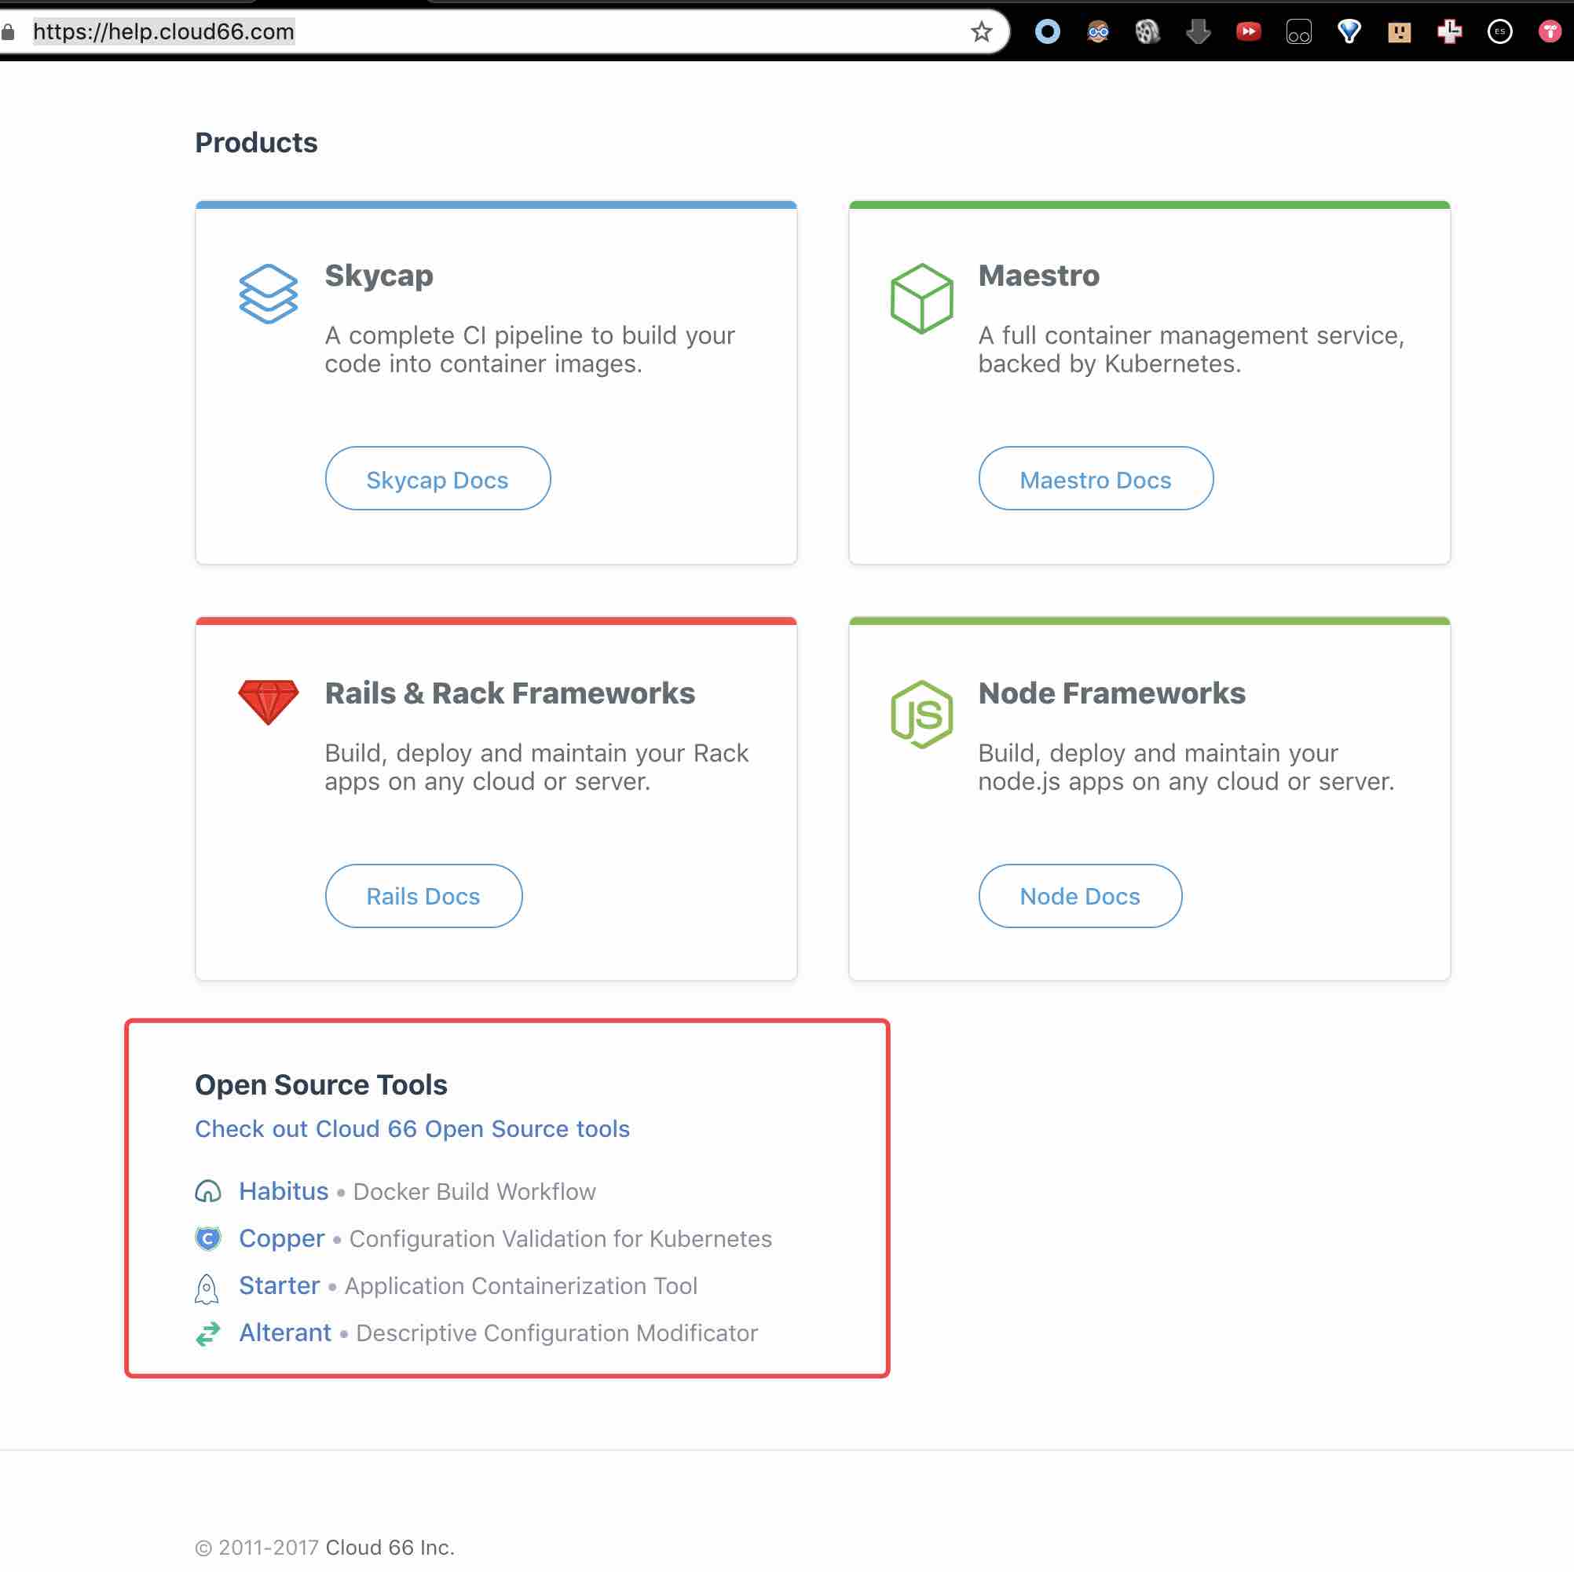Open Rails Docs

pyautogui.click(x=423, y=896)
